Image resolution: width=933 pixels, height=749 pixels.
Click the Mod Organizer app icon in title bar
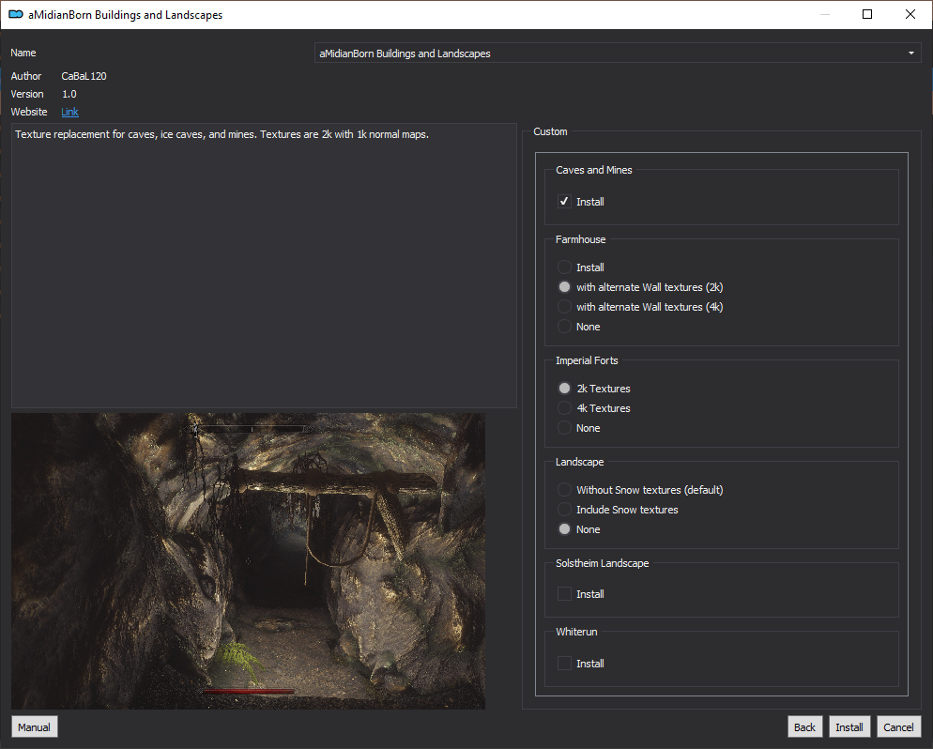point(15,14)
